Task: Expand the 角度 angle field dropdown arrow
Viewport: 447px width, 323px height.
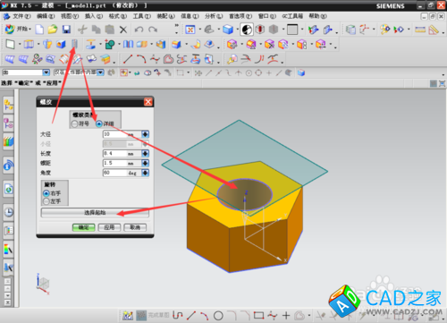Action: click(x=145, y=173)
